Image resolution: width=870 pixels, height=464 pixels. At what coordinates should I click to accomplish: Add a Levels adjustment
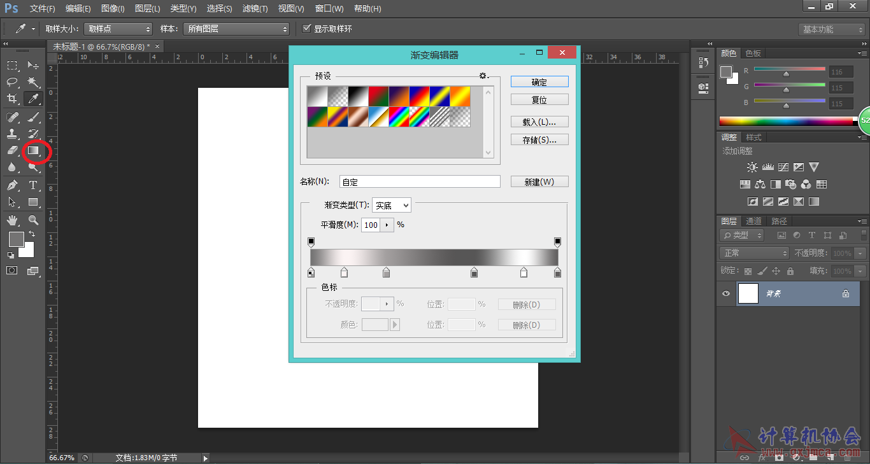pyautogui.click(x=767, y=167)
